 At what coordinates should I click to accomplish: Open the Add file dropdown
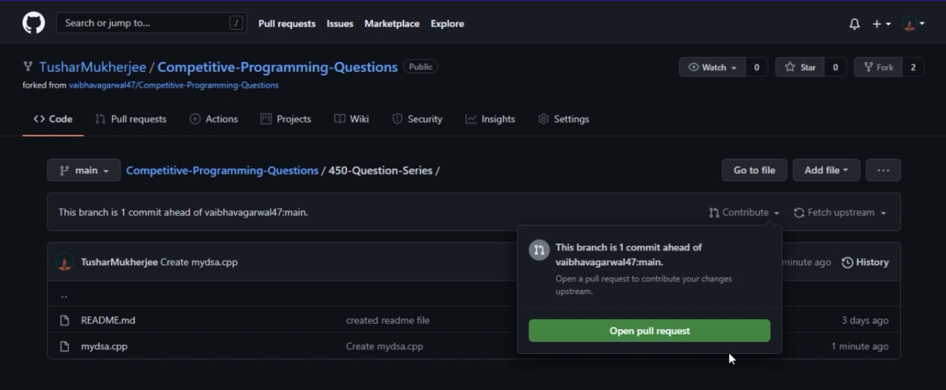coord(826,170)
